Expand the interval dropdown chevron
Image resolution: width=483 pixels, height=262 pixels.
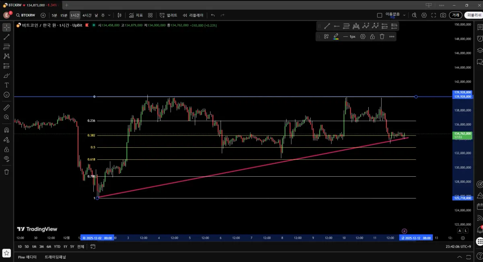click(x=109, y=15)
